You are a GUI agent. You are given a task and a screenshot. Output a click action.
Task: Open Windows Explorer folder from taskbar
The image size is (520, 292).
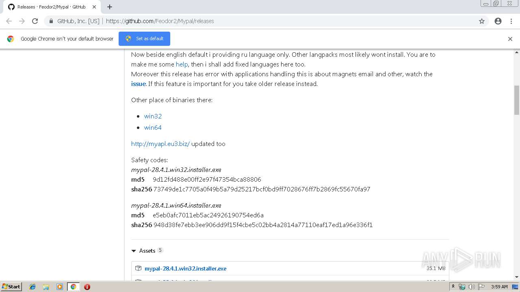point(46,287)
